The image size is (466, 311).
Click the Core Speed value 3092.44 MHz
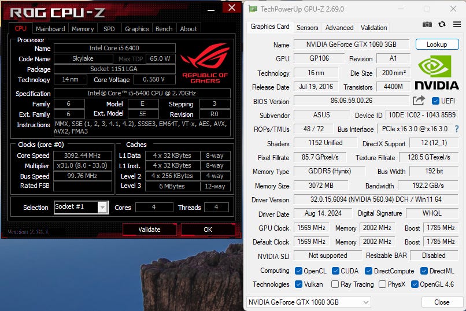coord(82,155)
